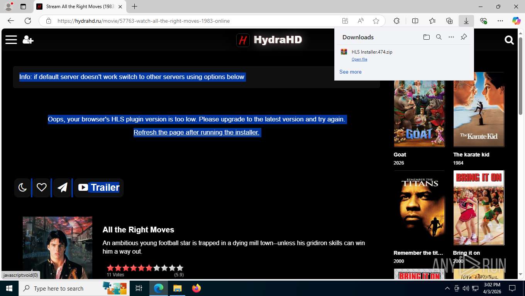Click the taskbar search box
Screen dimensions: 525x296
(x=74, y=288)
